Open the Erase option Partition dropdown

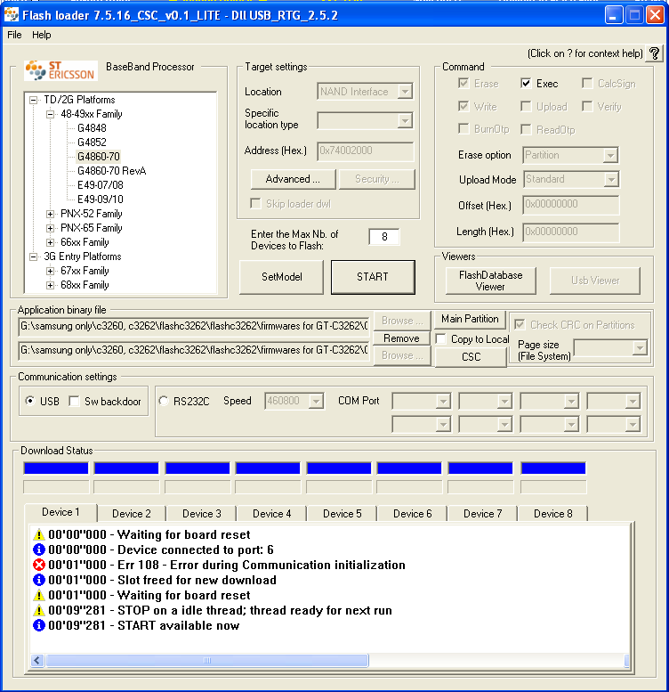tap(610, 155)
